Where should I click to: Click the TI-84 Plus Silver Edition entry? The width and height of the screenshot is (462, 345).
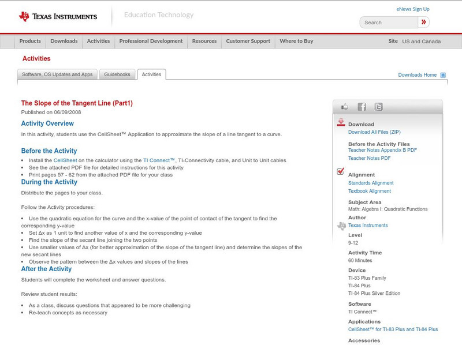tap(374, 293)
